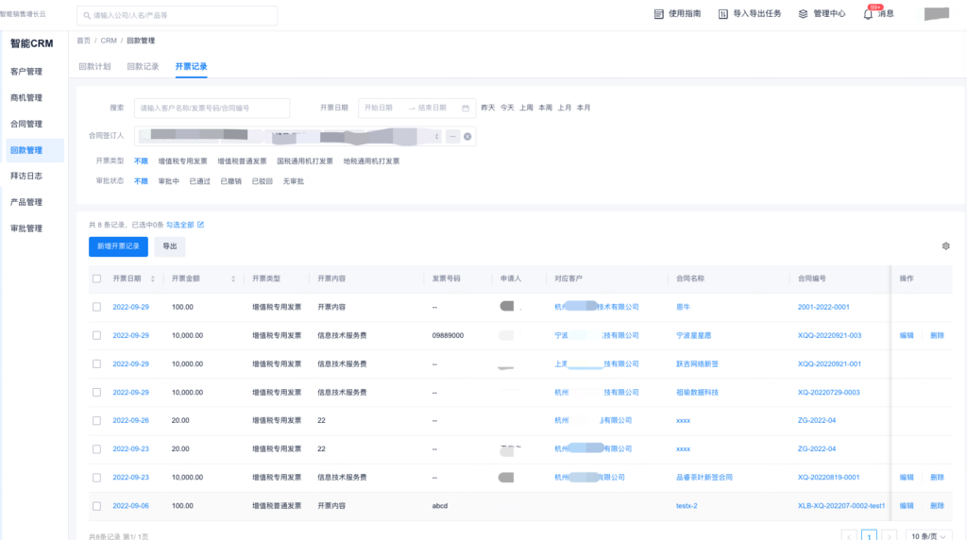This screenshot has width=967, height=540.
Task: Open the 使用指南 guide icon
Action: coord(659,14)
